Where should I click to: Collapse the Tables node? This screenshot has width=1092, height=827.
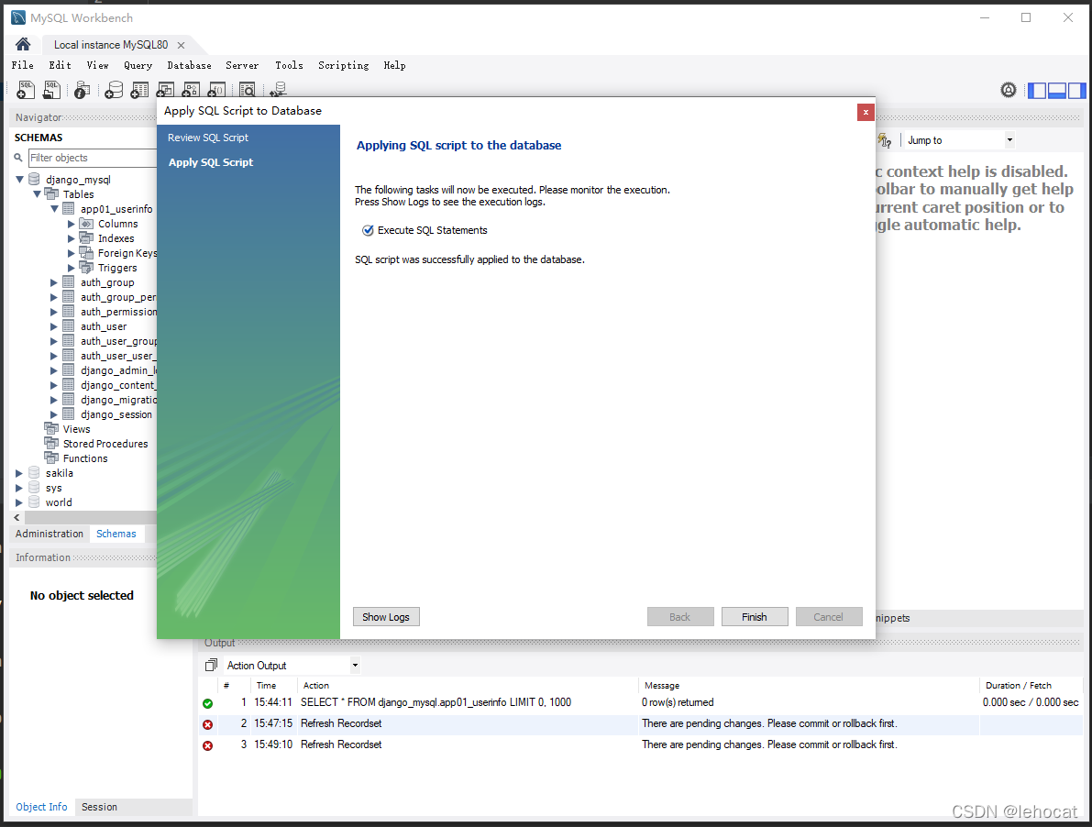(37, 194)
